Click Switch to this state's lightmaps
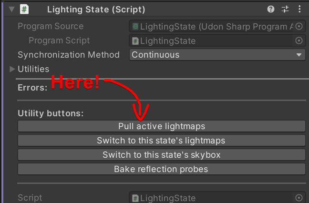309x203 pixels. pos(162,141)
